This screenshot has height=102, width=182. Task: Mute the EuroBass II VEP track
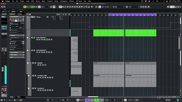click(33, 76)
